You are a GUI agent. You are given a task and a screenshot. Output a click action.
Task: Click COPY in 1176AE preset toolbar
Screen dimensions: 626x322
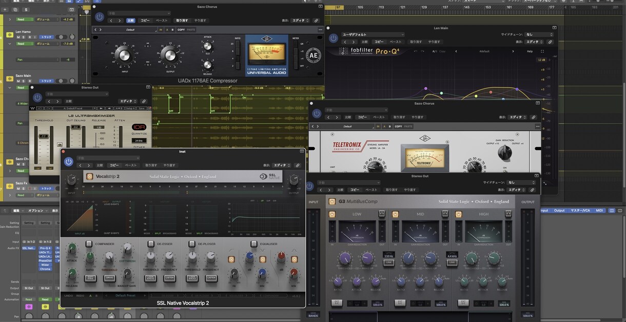(x=181, y=30)
